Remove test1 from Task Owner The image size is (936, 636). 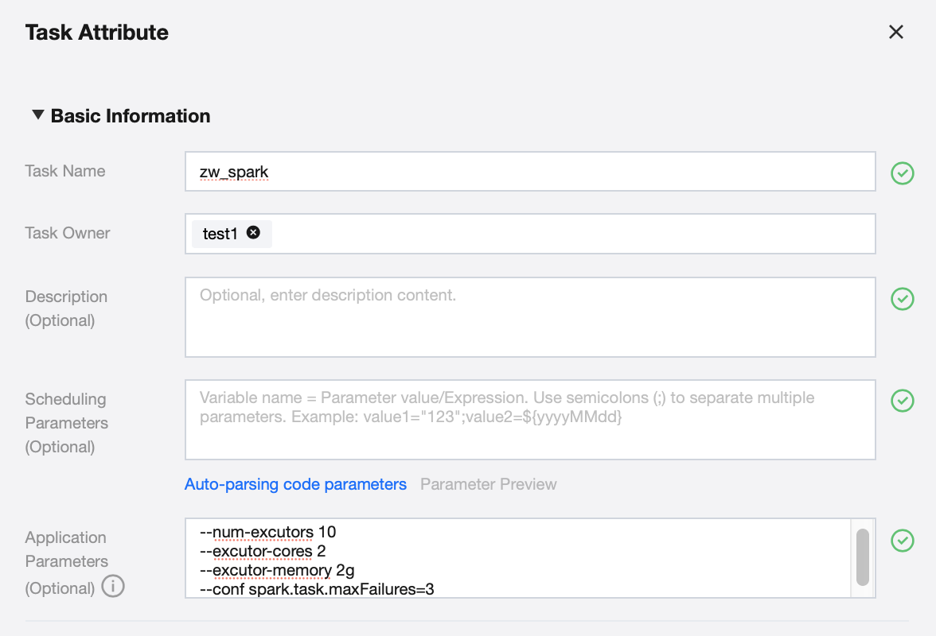point(253,233)
